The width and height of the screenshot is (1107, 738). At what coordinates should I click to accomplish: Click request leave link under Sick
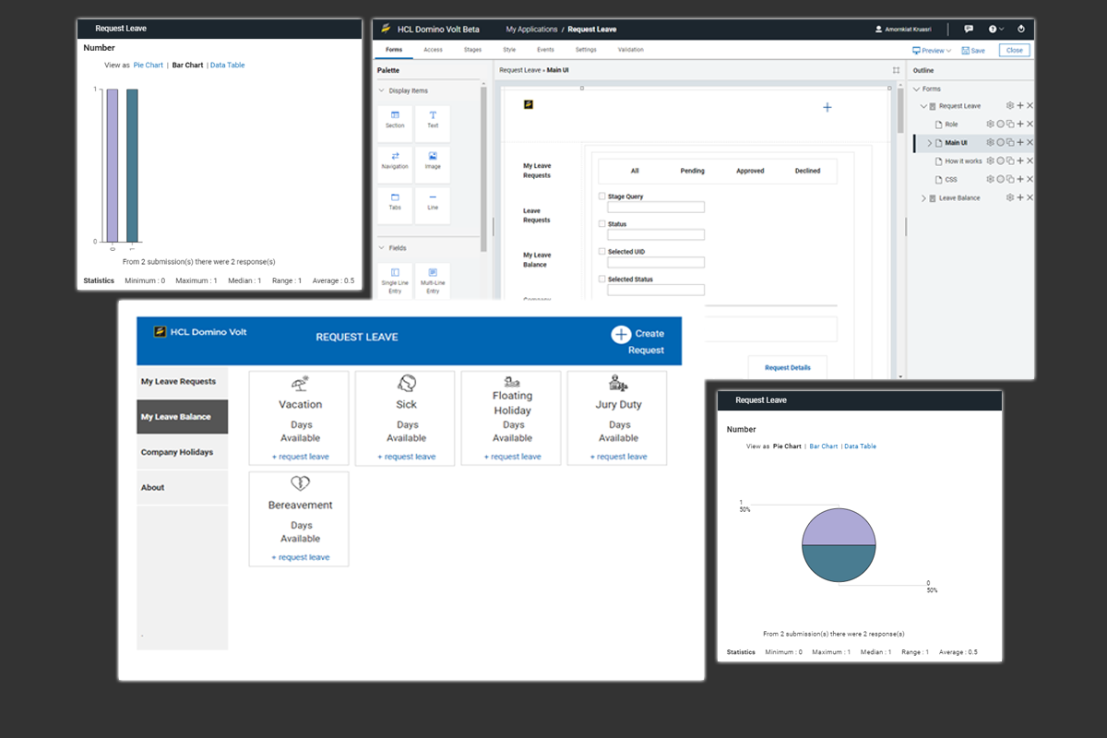[x=407, y=457]
